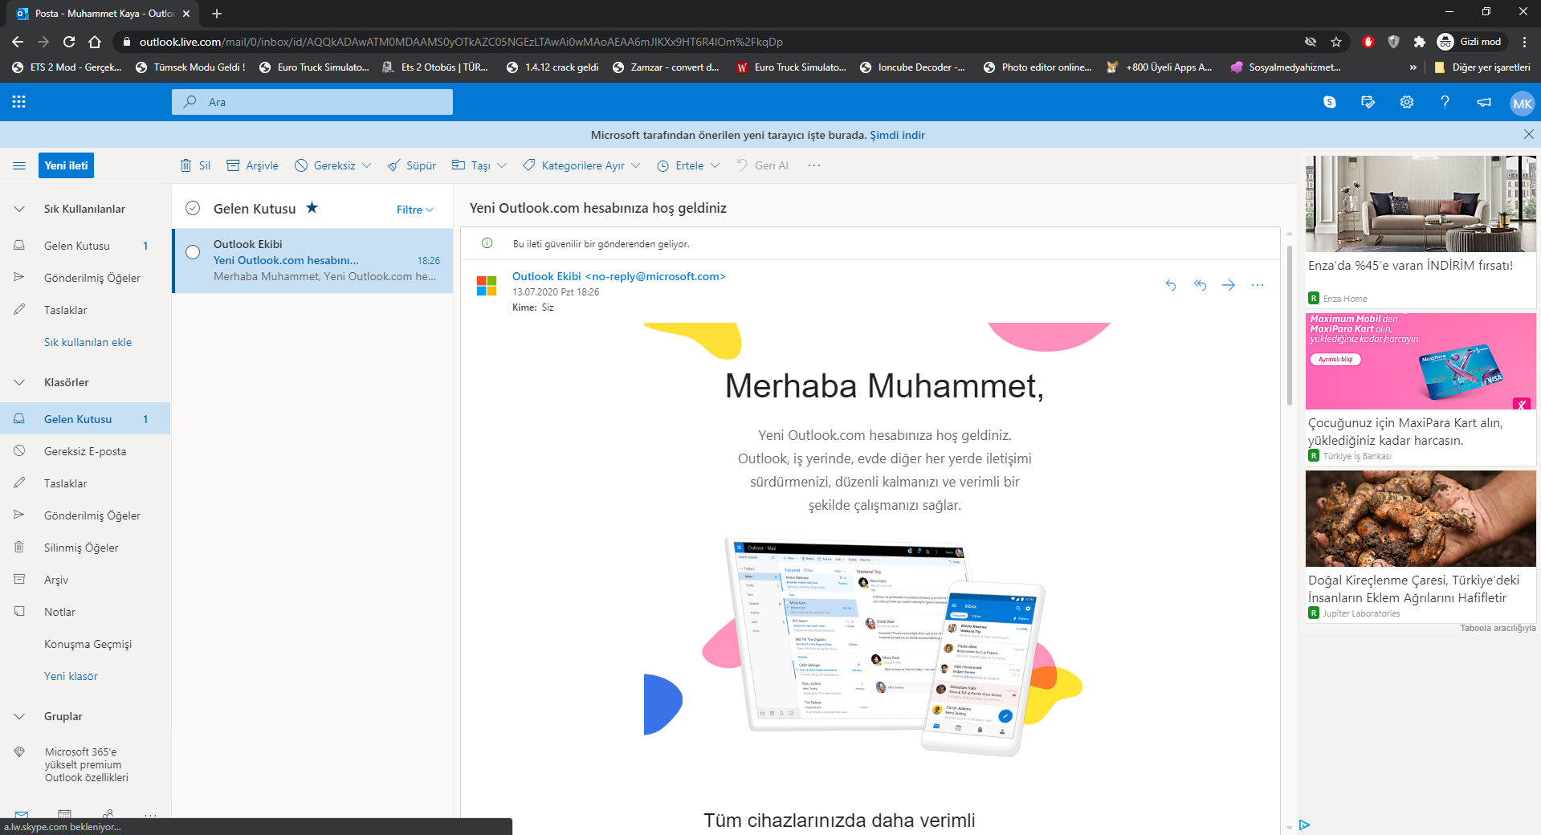Select all messages in Gelen Kutusu
The width and height of the screenshot is (1541, 835).
(193, 209)
